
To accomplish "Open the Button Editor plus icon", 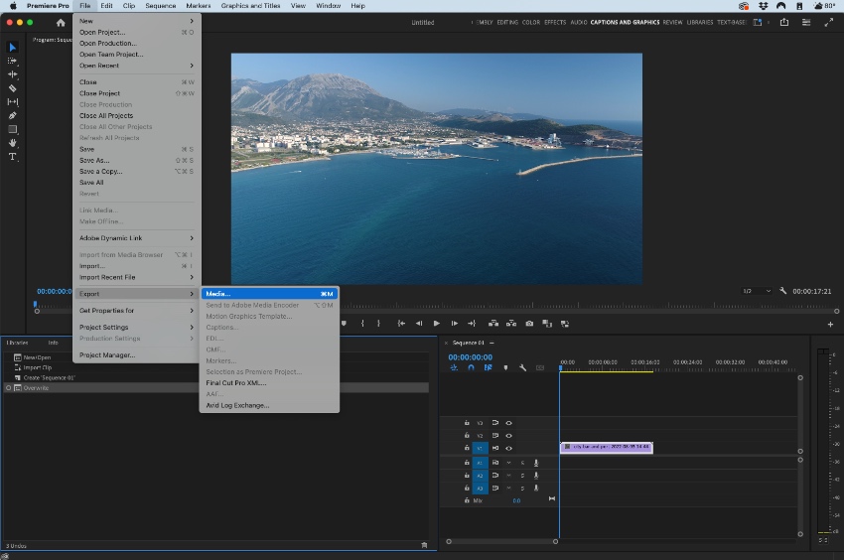I will [x=830, y=324].
